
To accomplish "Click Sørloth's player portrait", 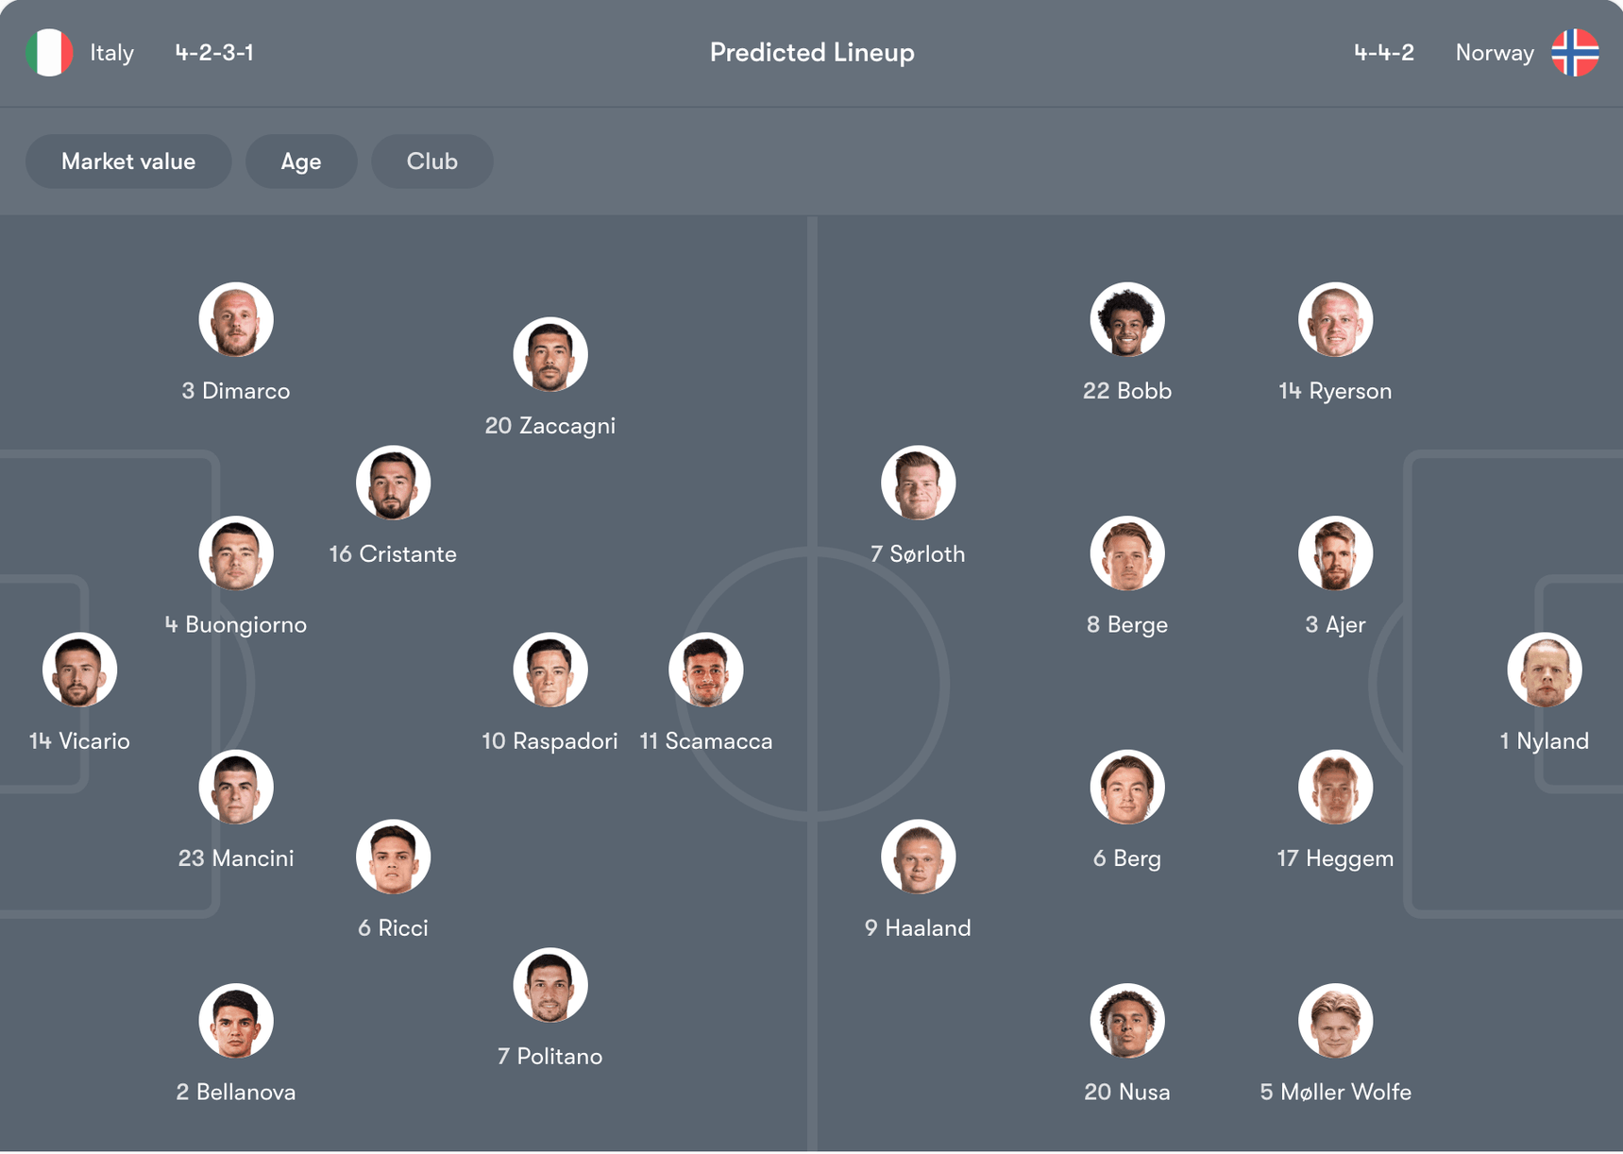I will [x=918, y=483].
